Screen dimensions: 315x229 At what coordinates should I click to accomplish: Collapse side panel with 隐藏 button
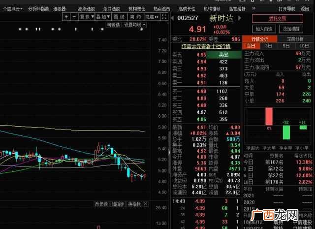coord(152,17)
